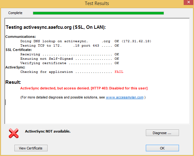Click the 'Complete' status label

(x=15, y=13)
